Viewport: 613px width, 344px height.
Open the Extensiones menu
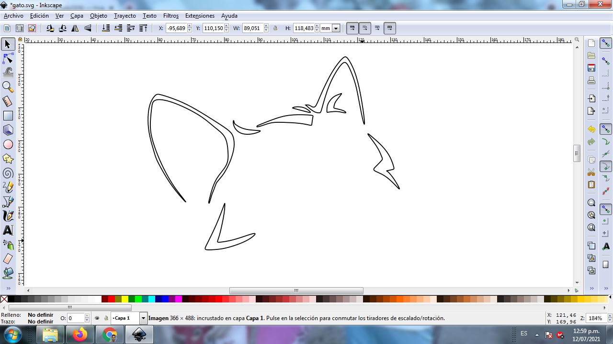click(x=200, y=16)
